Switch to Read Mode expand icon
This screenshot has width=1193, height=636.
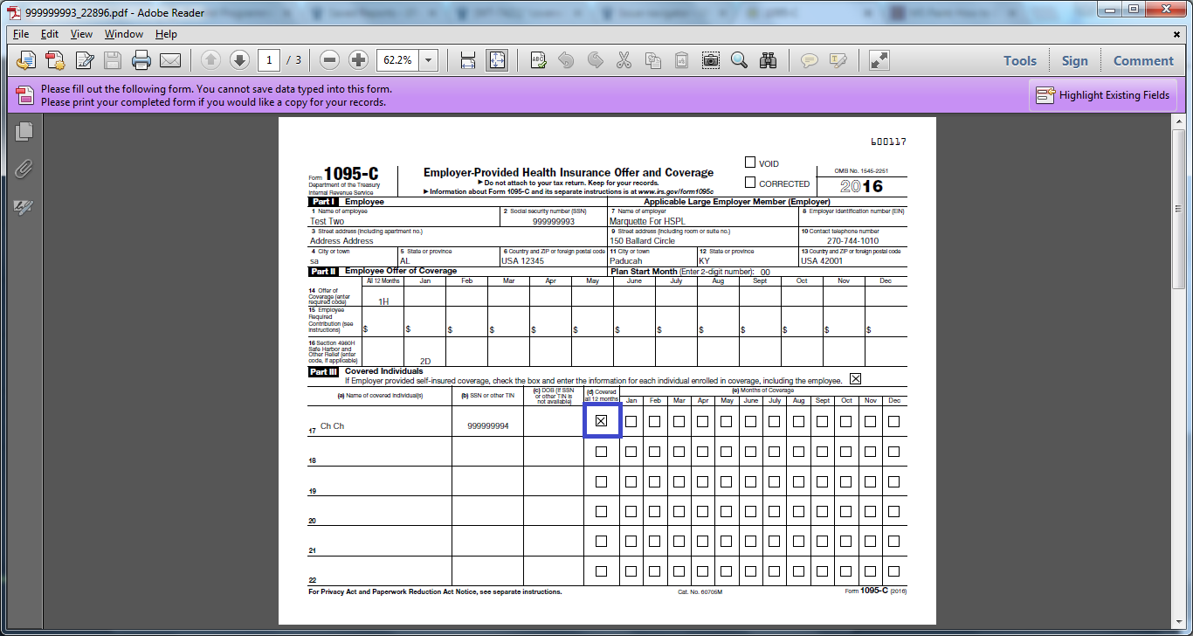879,60
